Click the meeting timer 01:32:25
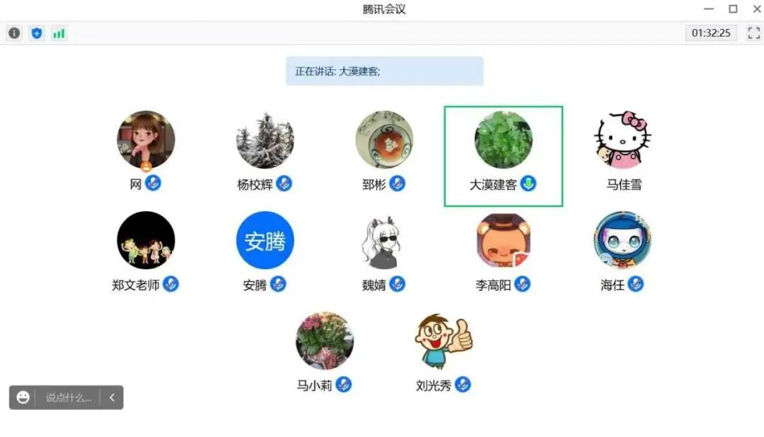 point(711,33)
